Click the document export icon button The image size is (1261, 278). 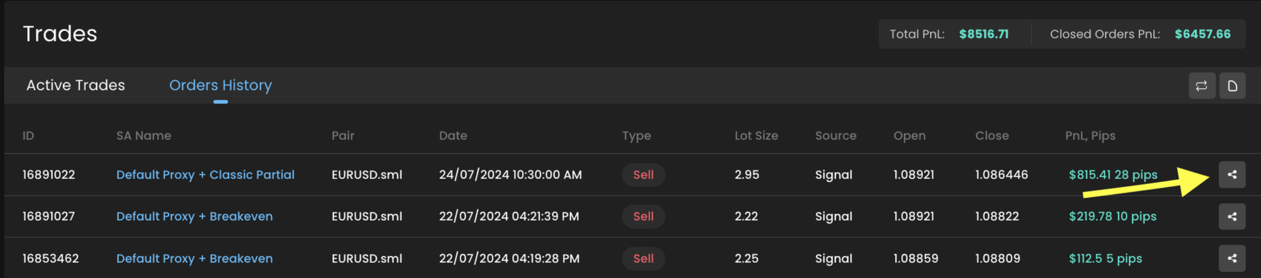[1232, 86]
